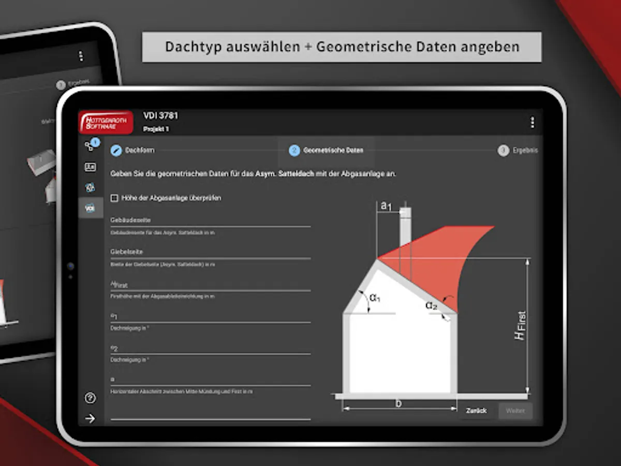Open the globe sidebar icon
Viewport: 621px width, 466px height.
(91, 187)
